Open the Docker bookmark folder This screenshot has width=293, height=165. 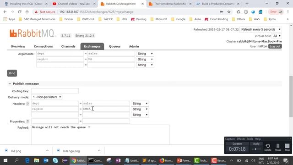point(66,19)
